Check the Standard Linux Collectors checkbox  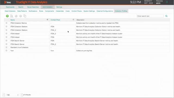(x=7, y=47)
